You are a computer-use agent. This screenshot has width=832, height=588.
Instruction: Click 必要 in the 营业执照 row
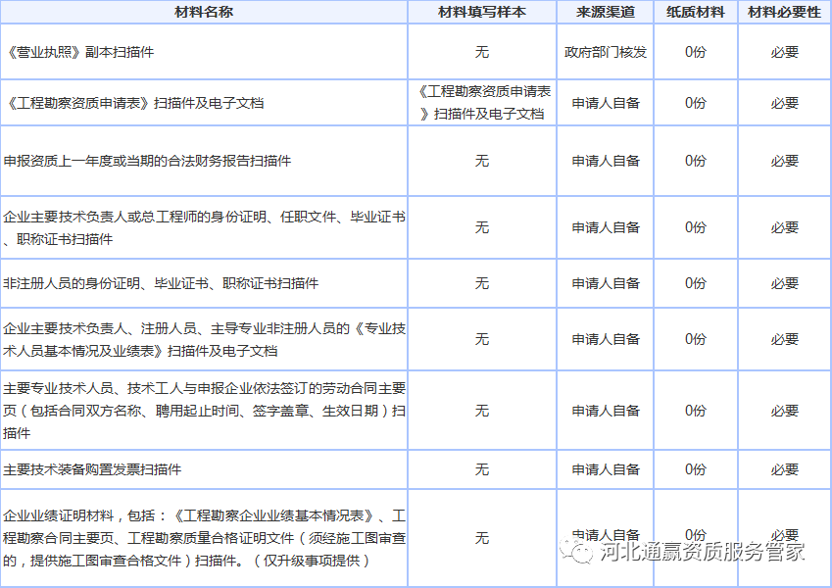click(x=784, y=52)
